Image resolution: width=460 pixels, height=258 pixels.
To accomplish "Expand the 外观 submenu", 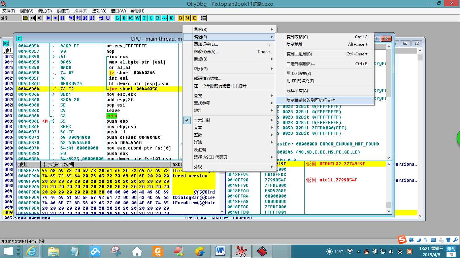I will pos(229,167).
